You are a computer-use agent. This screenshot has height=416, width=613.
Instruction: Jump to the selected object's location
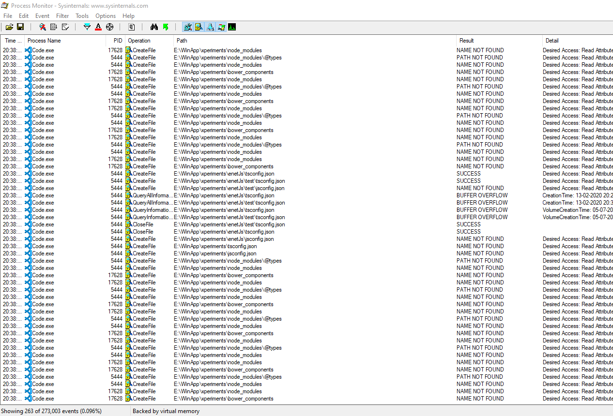point(165,27)
